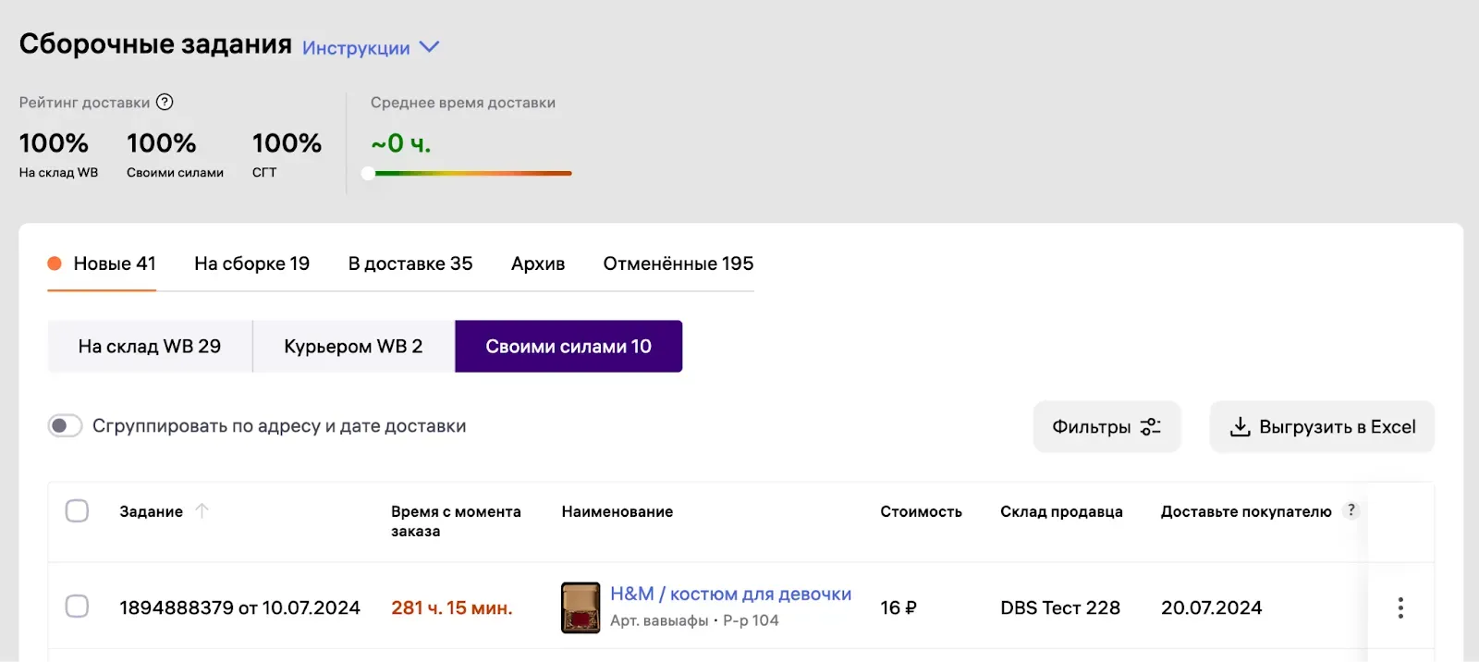Expand the Инструкции dropdown
This screenshot has width=1479, height=662.
[371, 47]
